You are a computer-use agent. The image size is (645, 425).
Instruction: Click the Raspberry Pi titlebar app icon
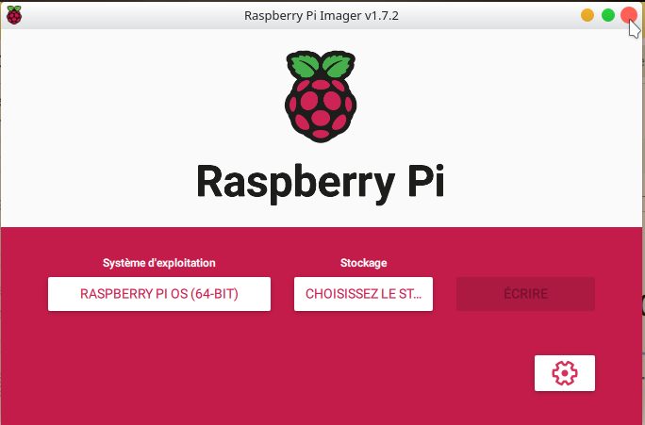(x=14, y=15)
